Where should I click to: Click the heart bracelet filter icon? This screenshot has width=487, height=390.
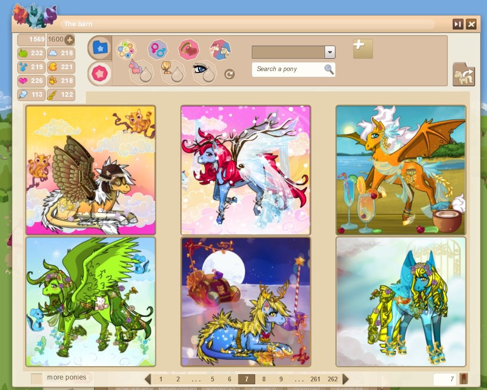pos(188,49)
